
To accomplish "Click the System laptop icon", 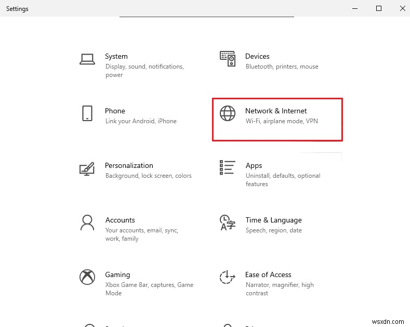I will click(x=87, y=59).
